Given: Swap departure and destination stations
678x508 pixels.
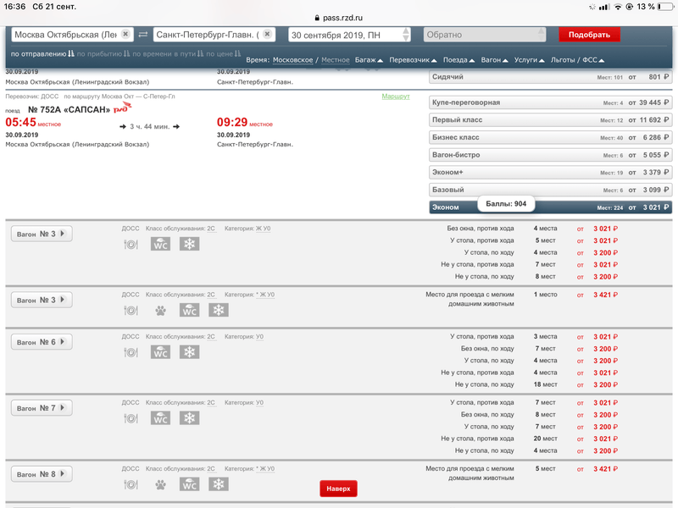Looking at the screenshot, I should (142, 35).
